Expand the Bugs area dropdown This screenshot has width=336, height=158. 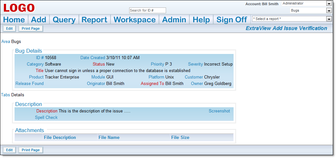[310, 11]
